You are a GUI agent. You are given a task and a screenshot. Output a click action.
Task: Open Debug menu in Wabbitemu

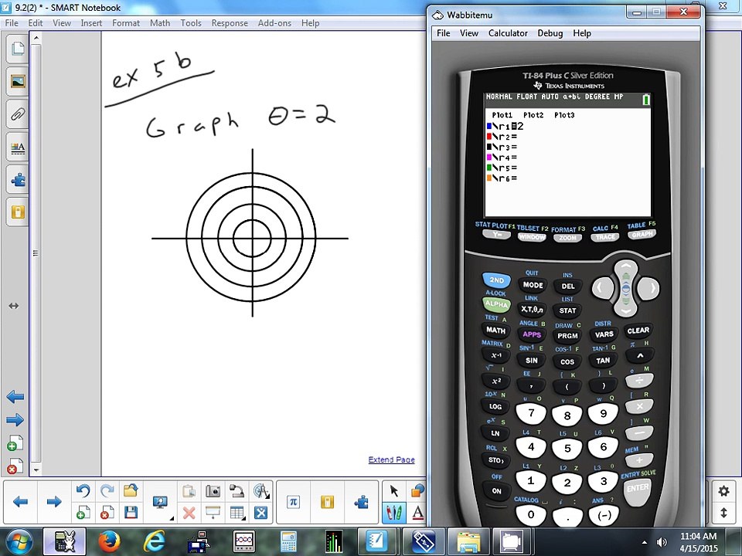[550, 33]
